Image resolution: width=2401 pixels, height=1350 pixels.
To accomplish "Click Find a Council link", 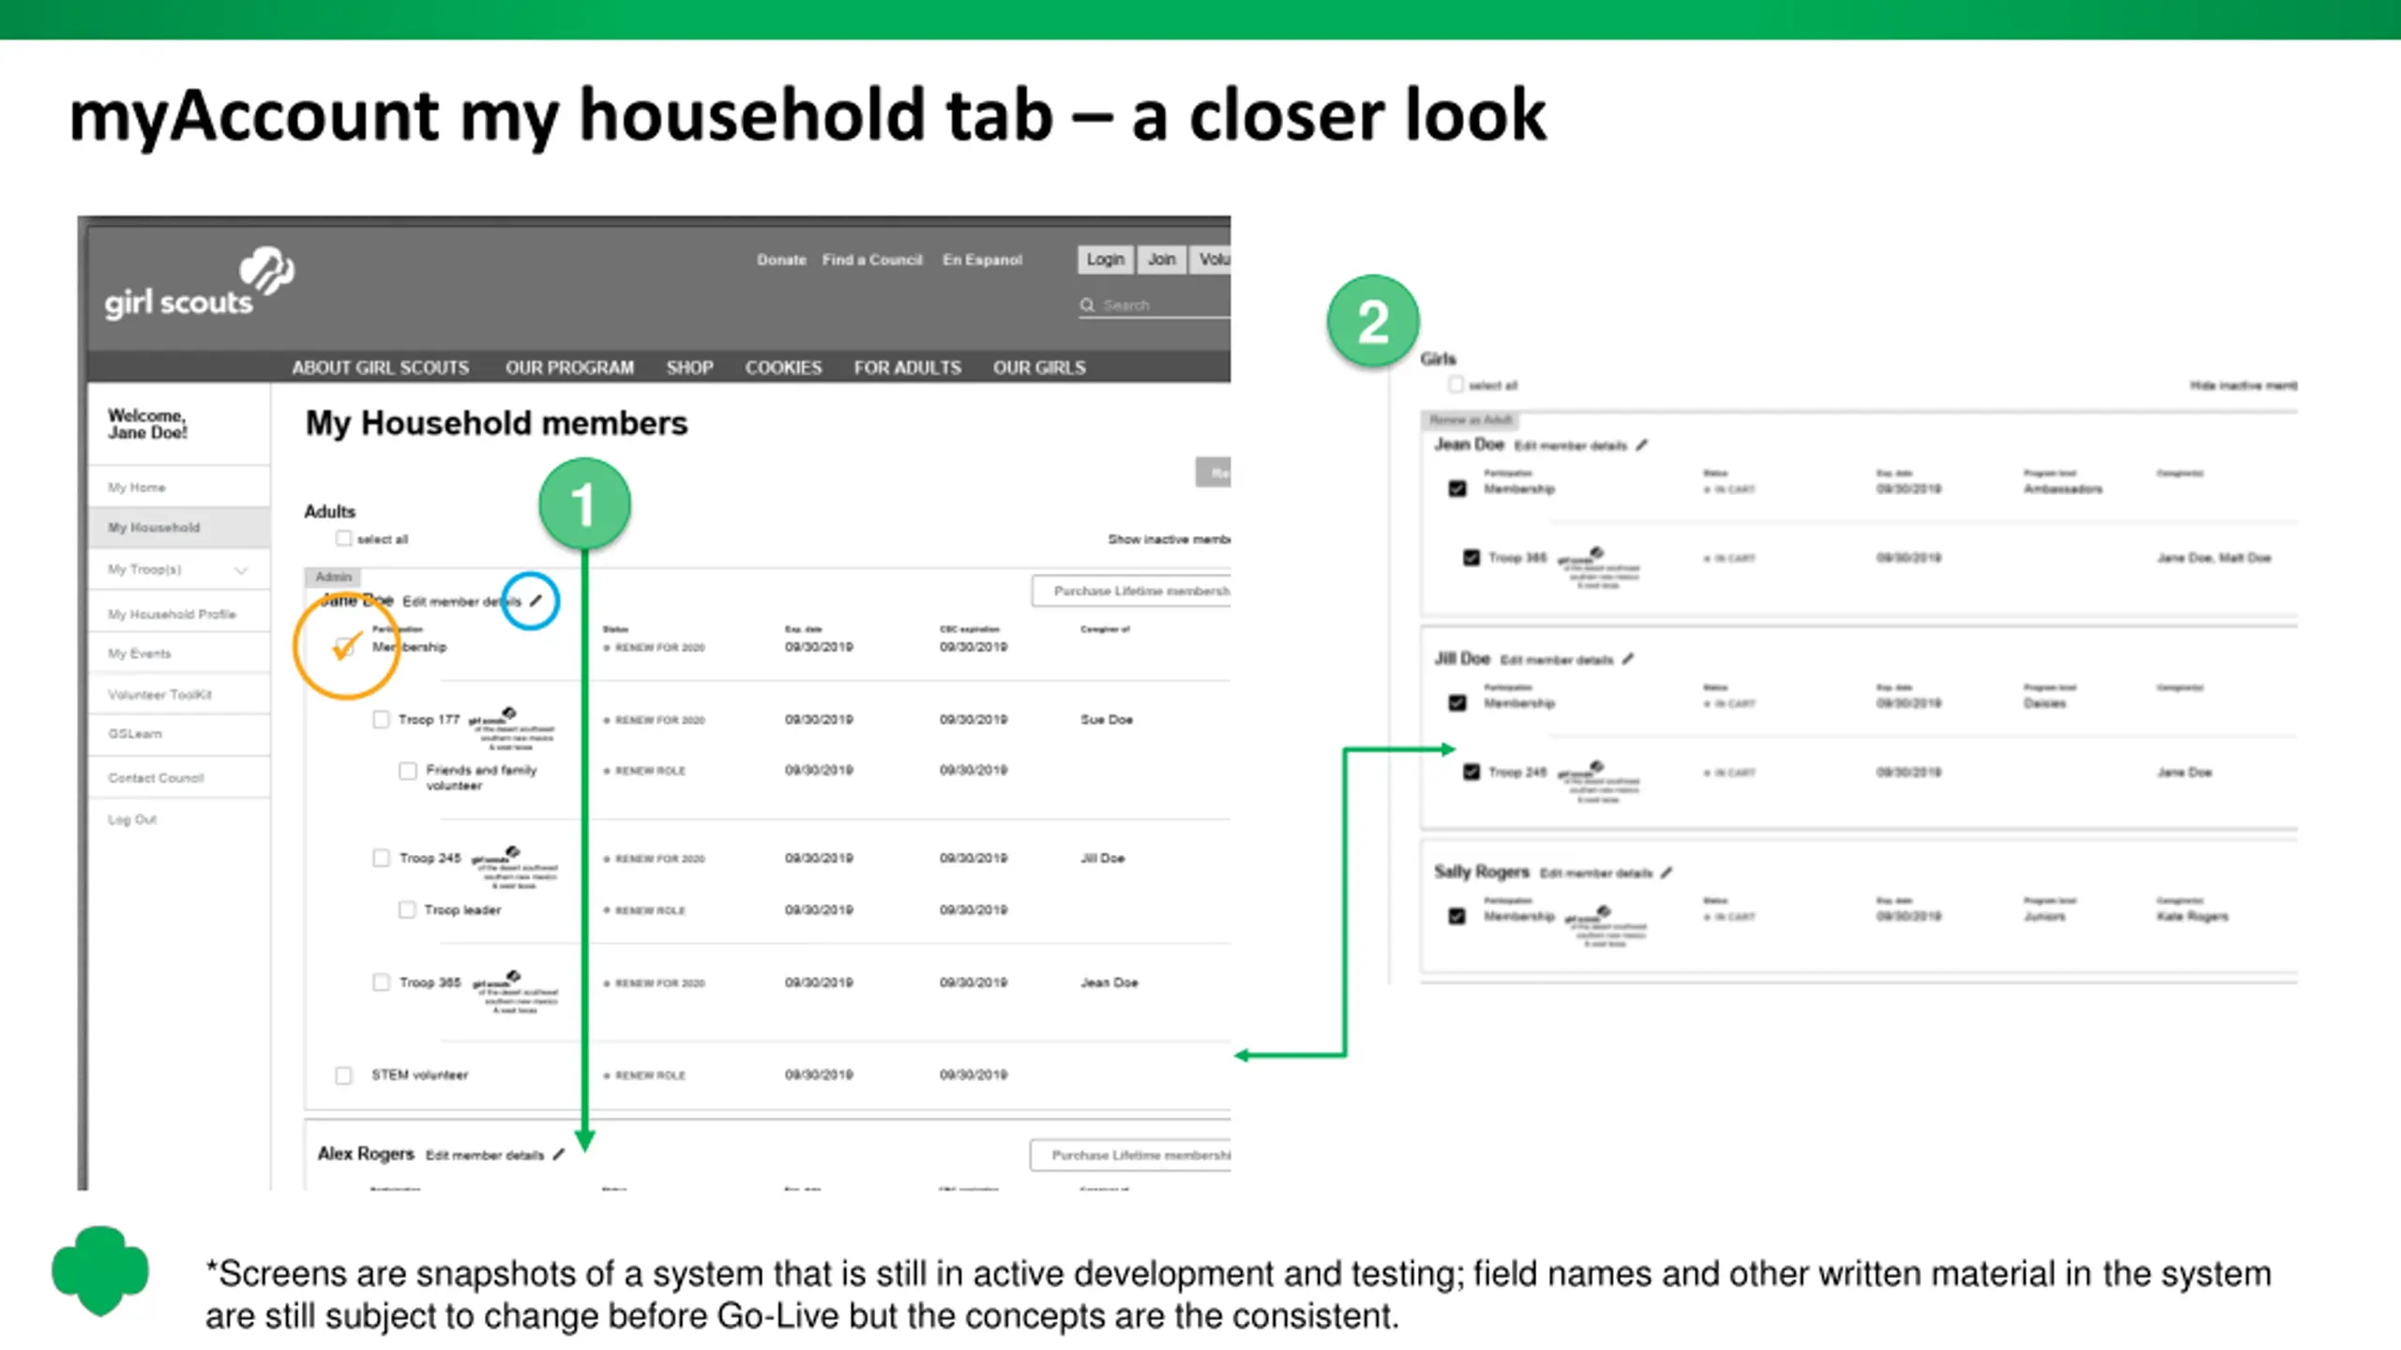I will point(872,260).
